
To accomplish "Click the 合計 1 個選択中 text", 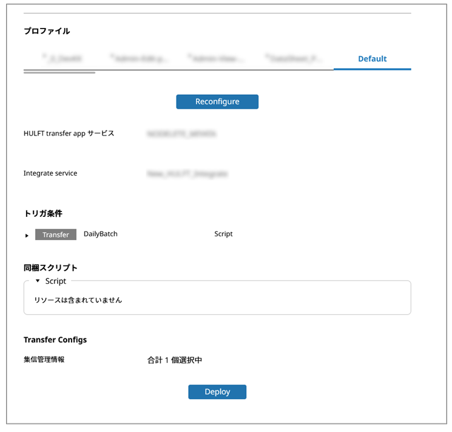I will click(175, 360).
